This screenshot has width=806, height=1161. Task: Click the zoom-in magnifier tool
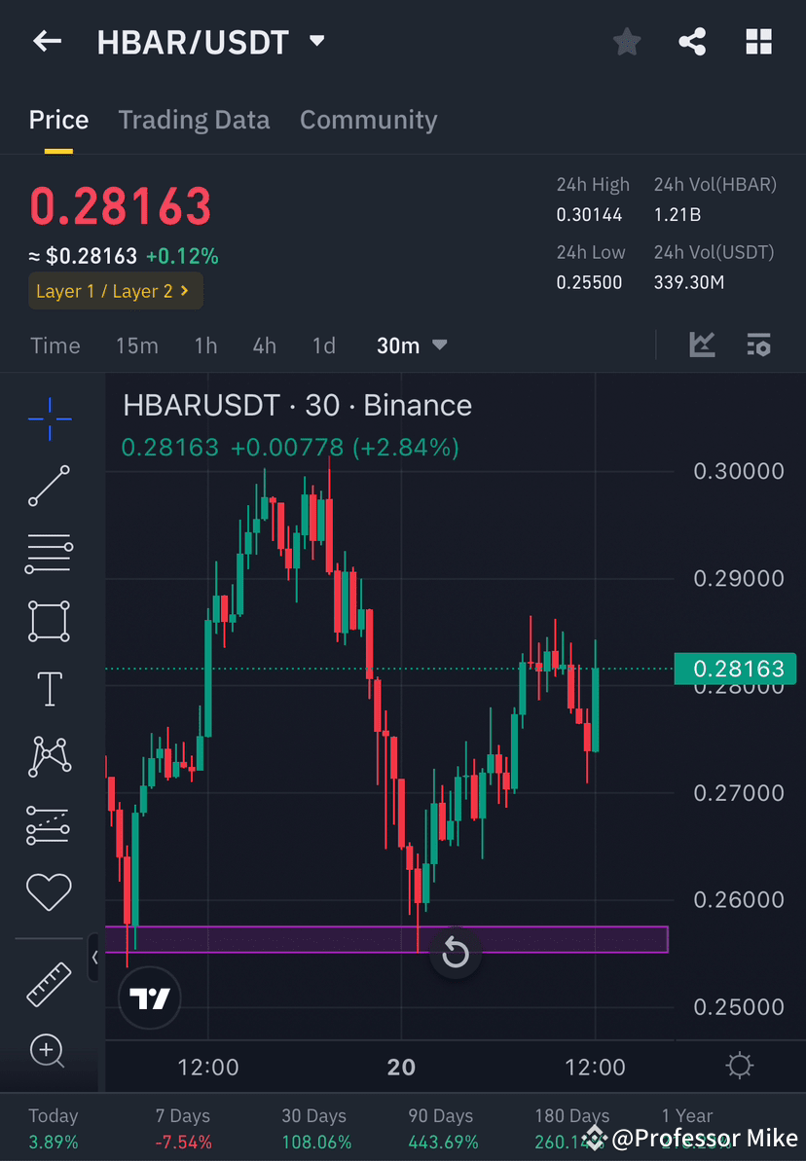point(49,1051)
